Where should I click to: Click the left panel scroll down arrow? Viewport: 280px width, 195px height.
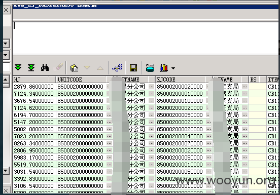(6, 171)
